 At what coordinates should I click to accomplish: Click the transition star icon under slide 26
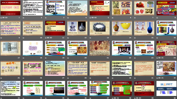click(x=23, y=78)
